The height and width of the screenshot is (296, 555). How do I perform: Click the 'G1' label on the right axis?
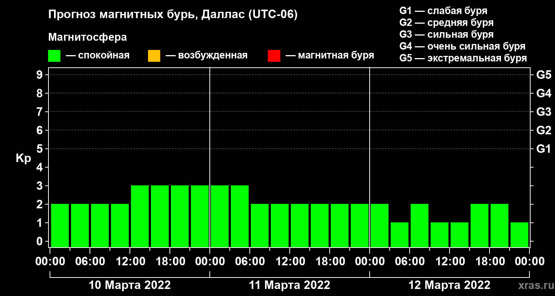(544, 149)
